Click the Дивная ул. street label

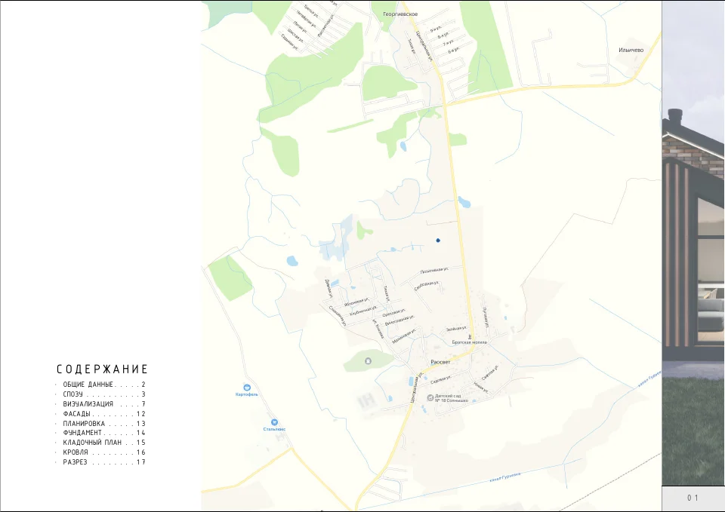[x=329, y=289]
